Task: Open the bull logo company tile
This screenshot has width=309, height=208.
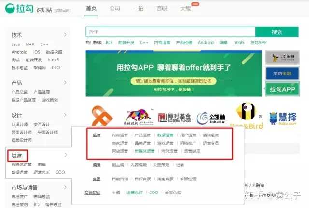Action: 138,116
